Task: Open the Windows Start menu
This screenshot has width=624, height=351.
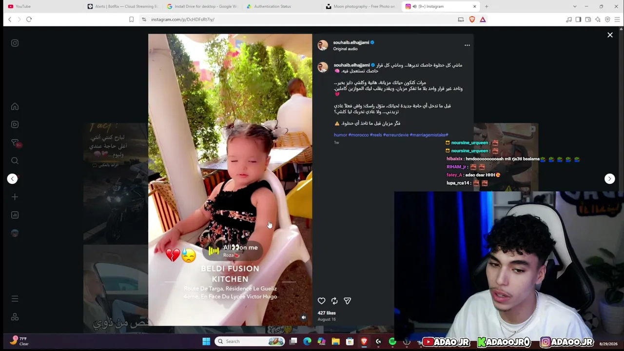Action: click(x=206, y=341)
